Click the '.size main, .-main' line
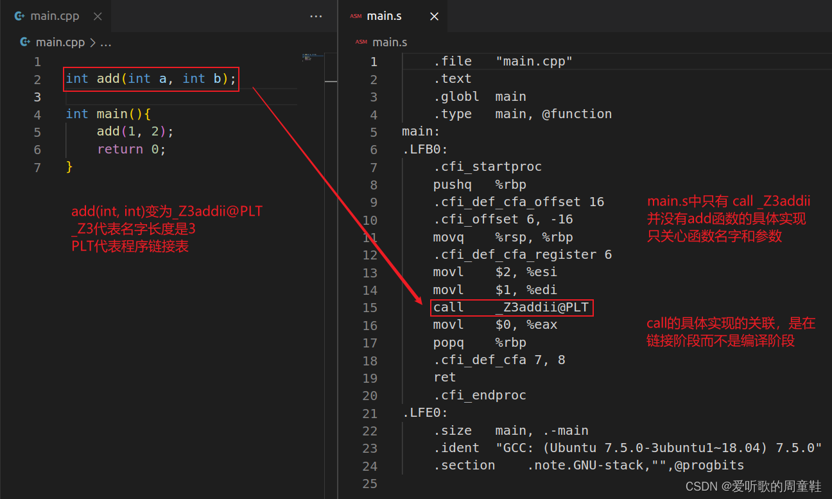The width and height of the screenshot is (832, 499). pyautogui.click(x=511, y=430)
